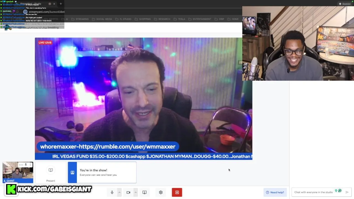Screen dimensions: 354x199
Task: Turn off the camera button
Action: 128,192
